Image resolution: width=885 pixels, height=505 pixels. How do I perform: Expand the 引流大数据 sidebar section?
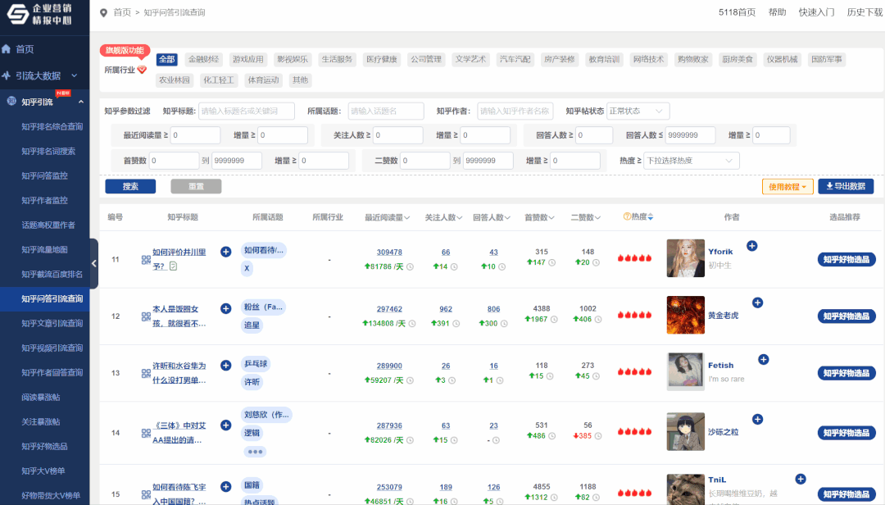click(x=44, y=75)
